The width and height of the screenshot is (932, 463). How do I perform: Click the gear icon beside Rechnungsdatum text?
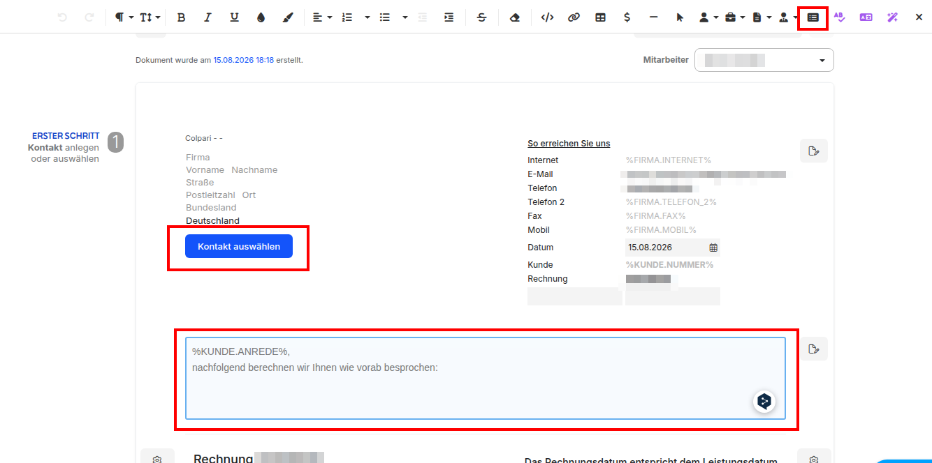click(x=814, y=459)
